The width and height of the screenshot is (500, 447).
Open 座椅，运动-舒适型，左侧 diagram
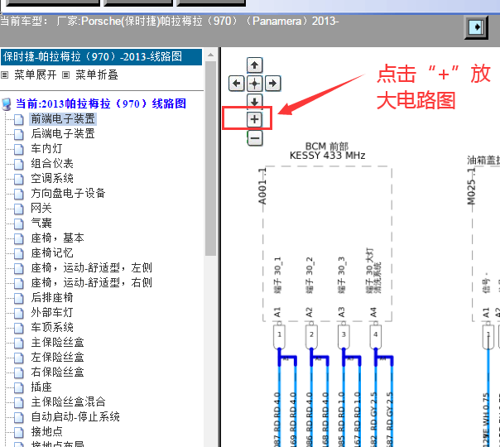92,268
